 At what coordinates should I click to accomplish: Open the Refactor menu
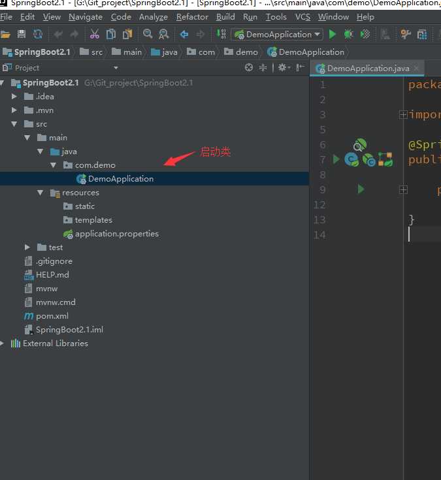click(192, 17)
